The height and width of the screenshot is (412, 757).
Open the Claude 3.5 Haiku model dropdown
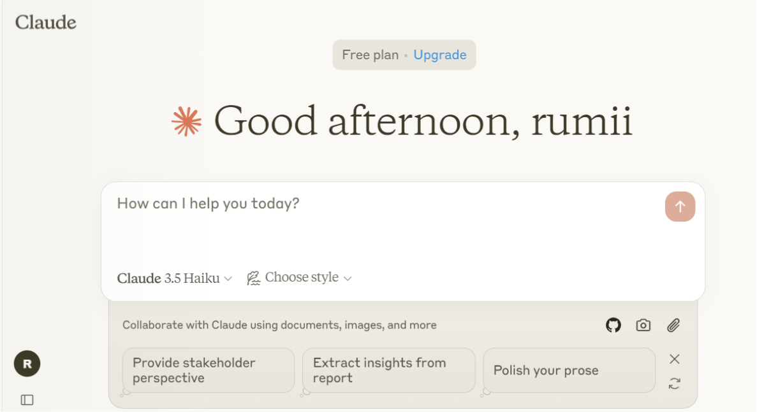[174, 278]
